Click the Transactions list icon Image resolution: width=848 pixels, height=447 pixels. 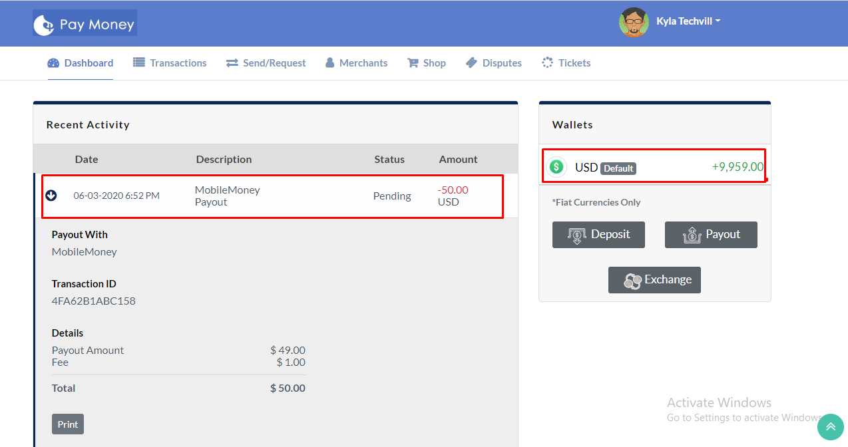tap(138, 63)
